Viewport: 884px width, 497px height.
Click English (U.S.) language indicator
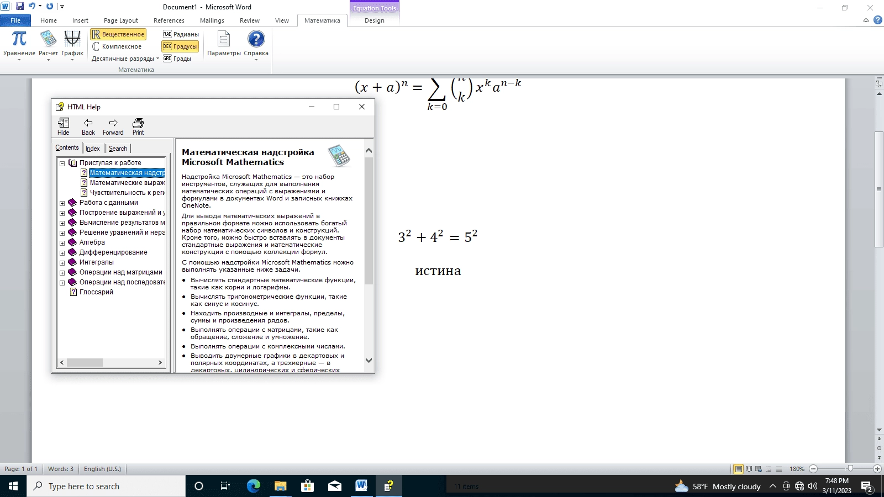(x=102, y=469)
